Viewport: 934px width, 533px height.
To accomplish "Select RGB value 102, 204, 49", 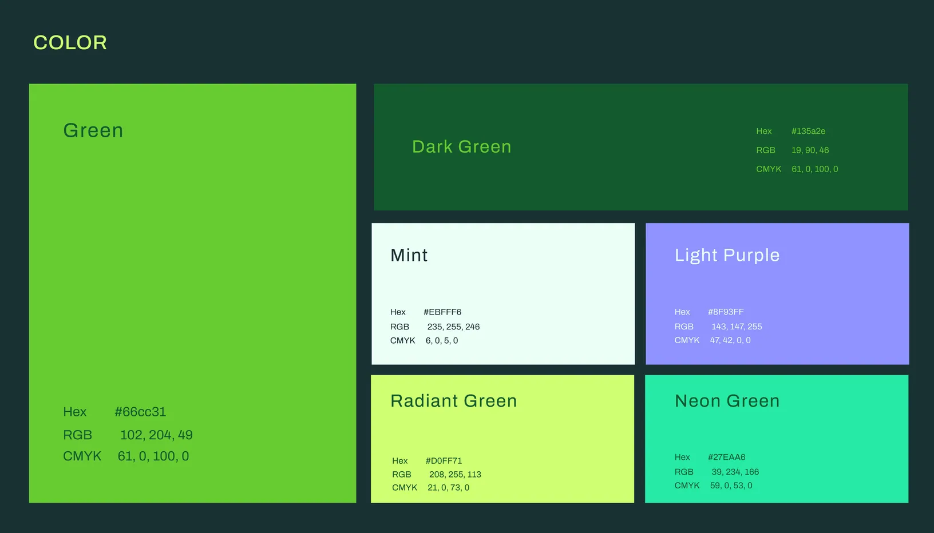I will coord(156,435).
